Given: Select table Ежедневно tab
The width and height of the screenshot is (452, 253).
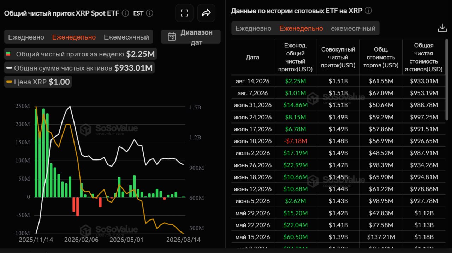Looking at the screenshot, I should click(x=254, y=28).
